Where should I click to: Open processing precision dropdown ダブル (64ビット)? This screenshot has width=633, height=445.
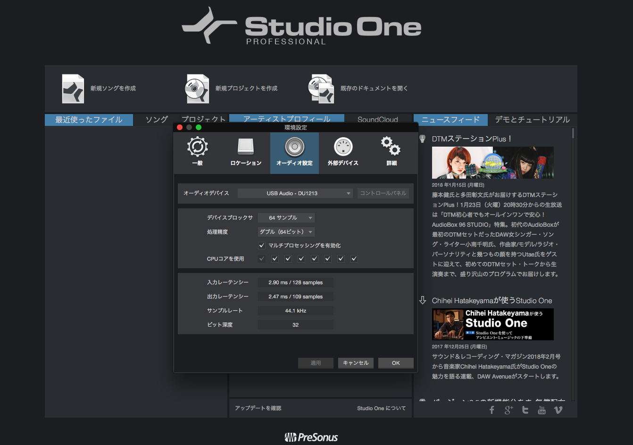coord(286,232)
